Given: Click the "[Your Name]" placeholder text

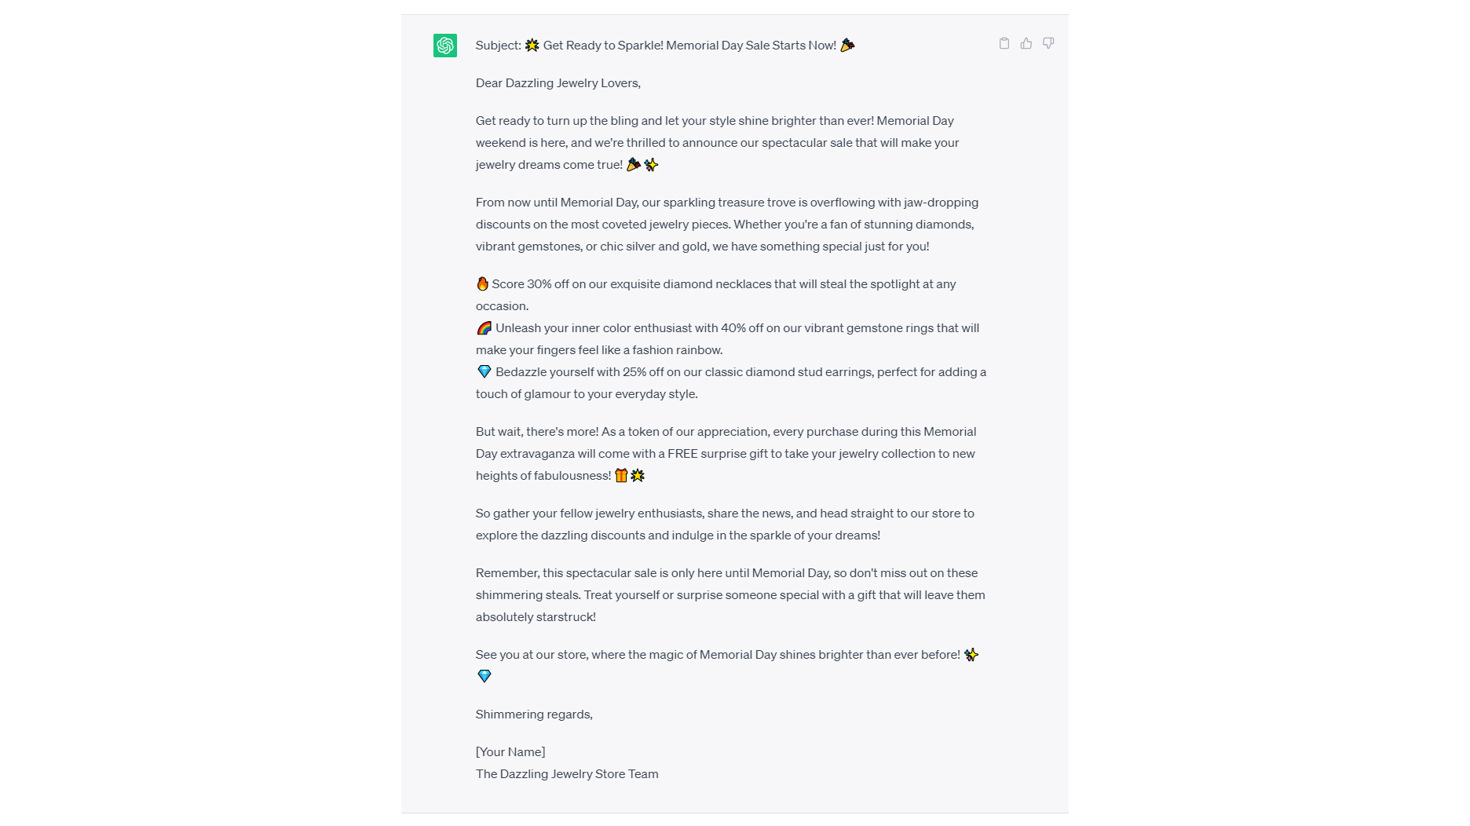Looking at the screenshot, I should point(510,752).
